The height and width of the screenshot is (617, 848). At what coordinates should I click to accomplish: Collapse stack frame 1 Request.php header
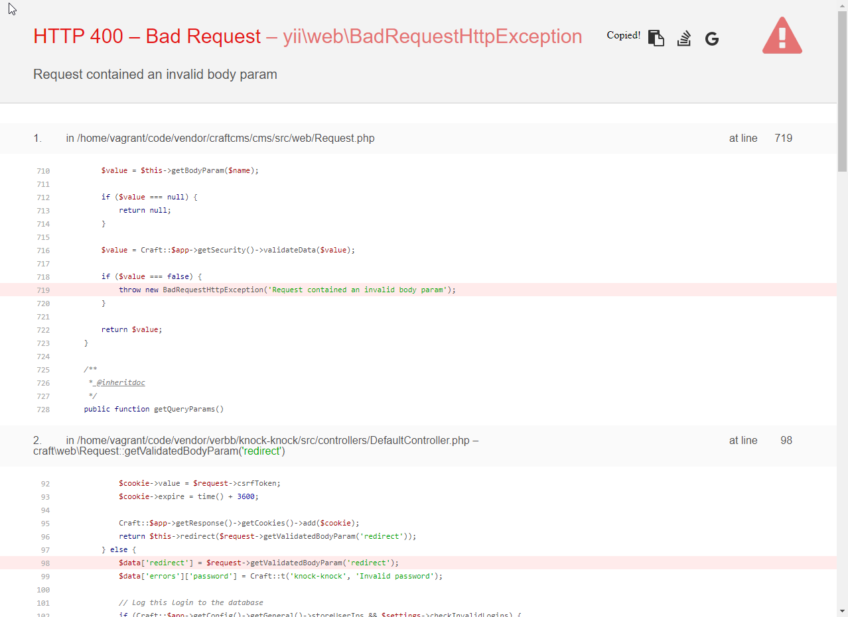[x=418, y=139]
